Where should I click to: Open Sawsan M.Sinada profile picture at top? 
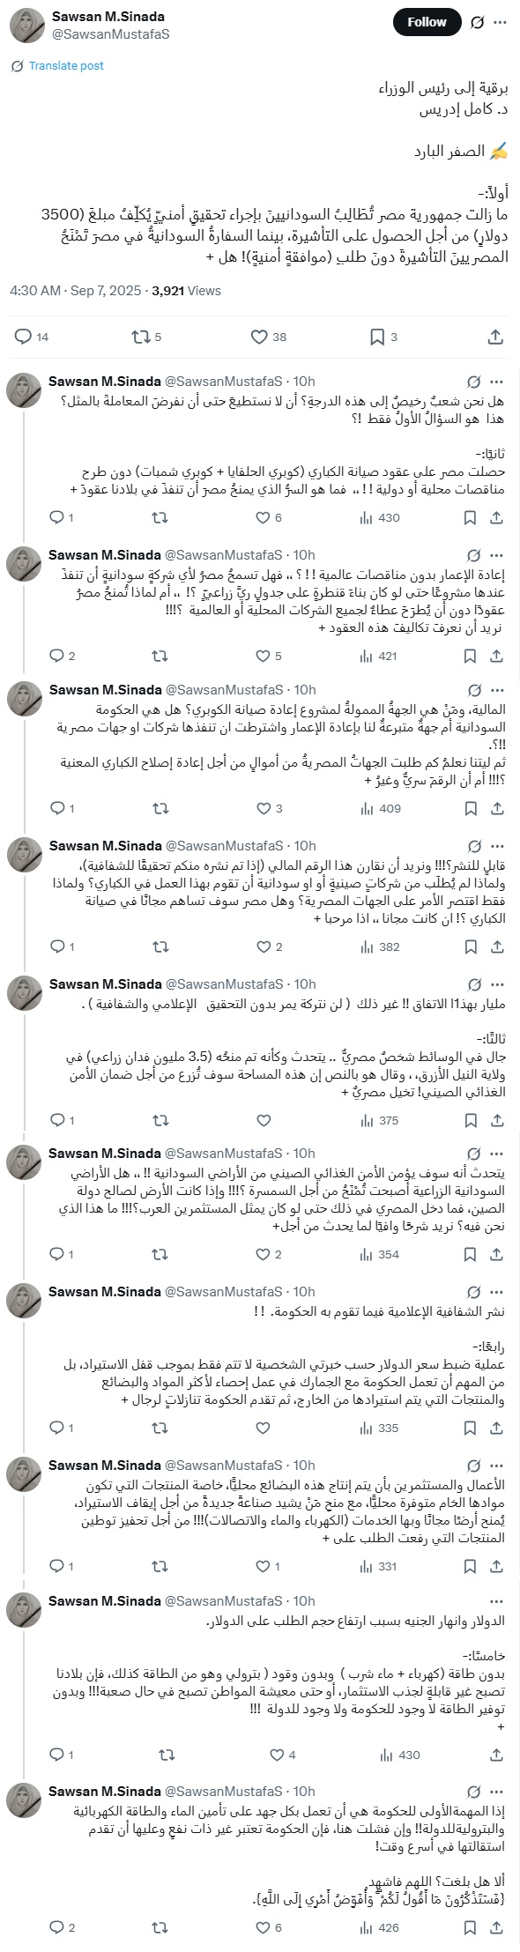[26, 25]
